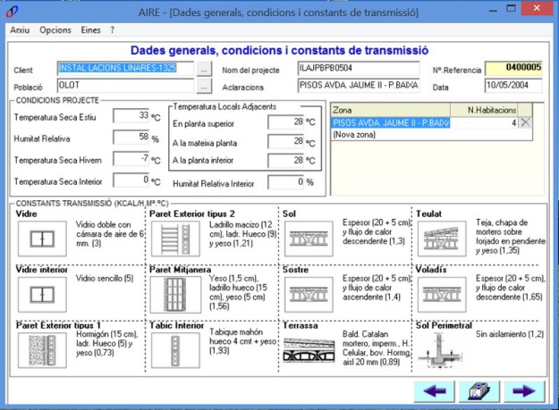This screenshot has height=410, width=559.
Task: Click the N.Habitacions column header
Action: (484, 111)
